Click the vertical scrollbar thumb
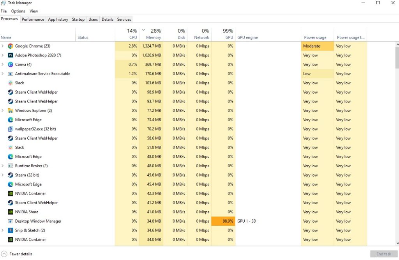This screenshot has width=399, height=260. 397,58
